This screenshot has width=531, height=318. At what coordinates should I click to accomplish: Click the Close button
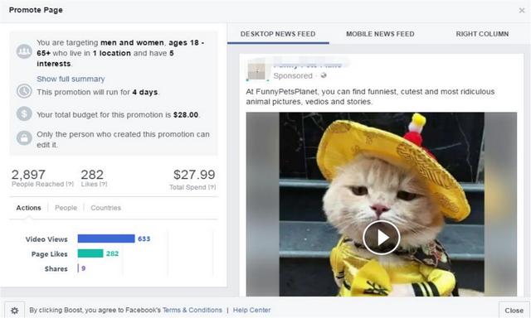click(514, 311)
